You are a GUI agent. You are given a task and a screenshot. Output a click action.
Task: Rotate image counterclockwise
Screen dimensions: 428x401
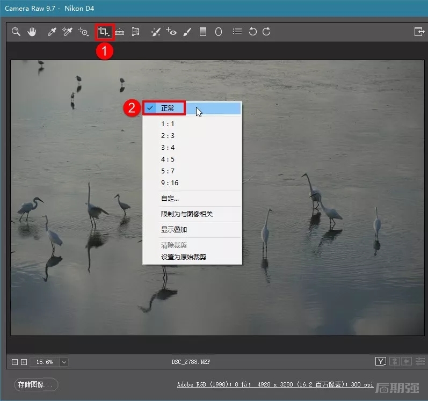pyautogui.click(x=253, y=32)
